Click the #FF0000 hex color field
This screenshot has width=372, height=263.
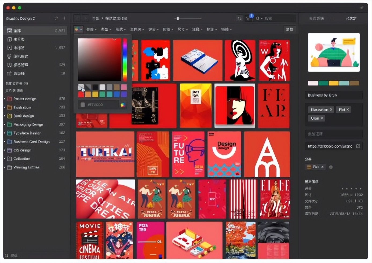click(x=98, y=105)
